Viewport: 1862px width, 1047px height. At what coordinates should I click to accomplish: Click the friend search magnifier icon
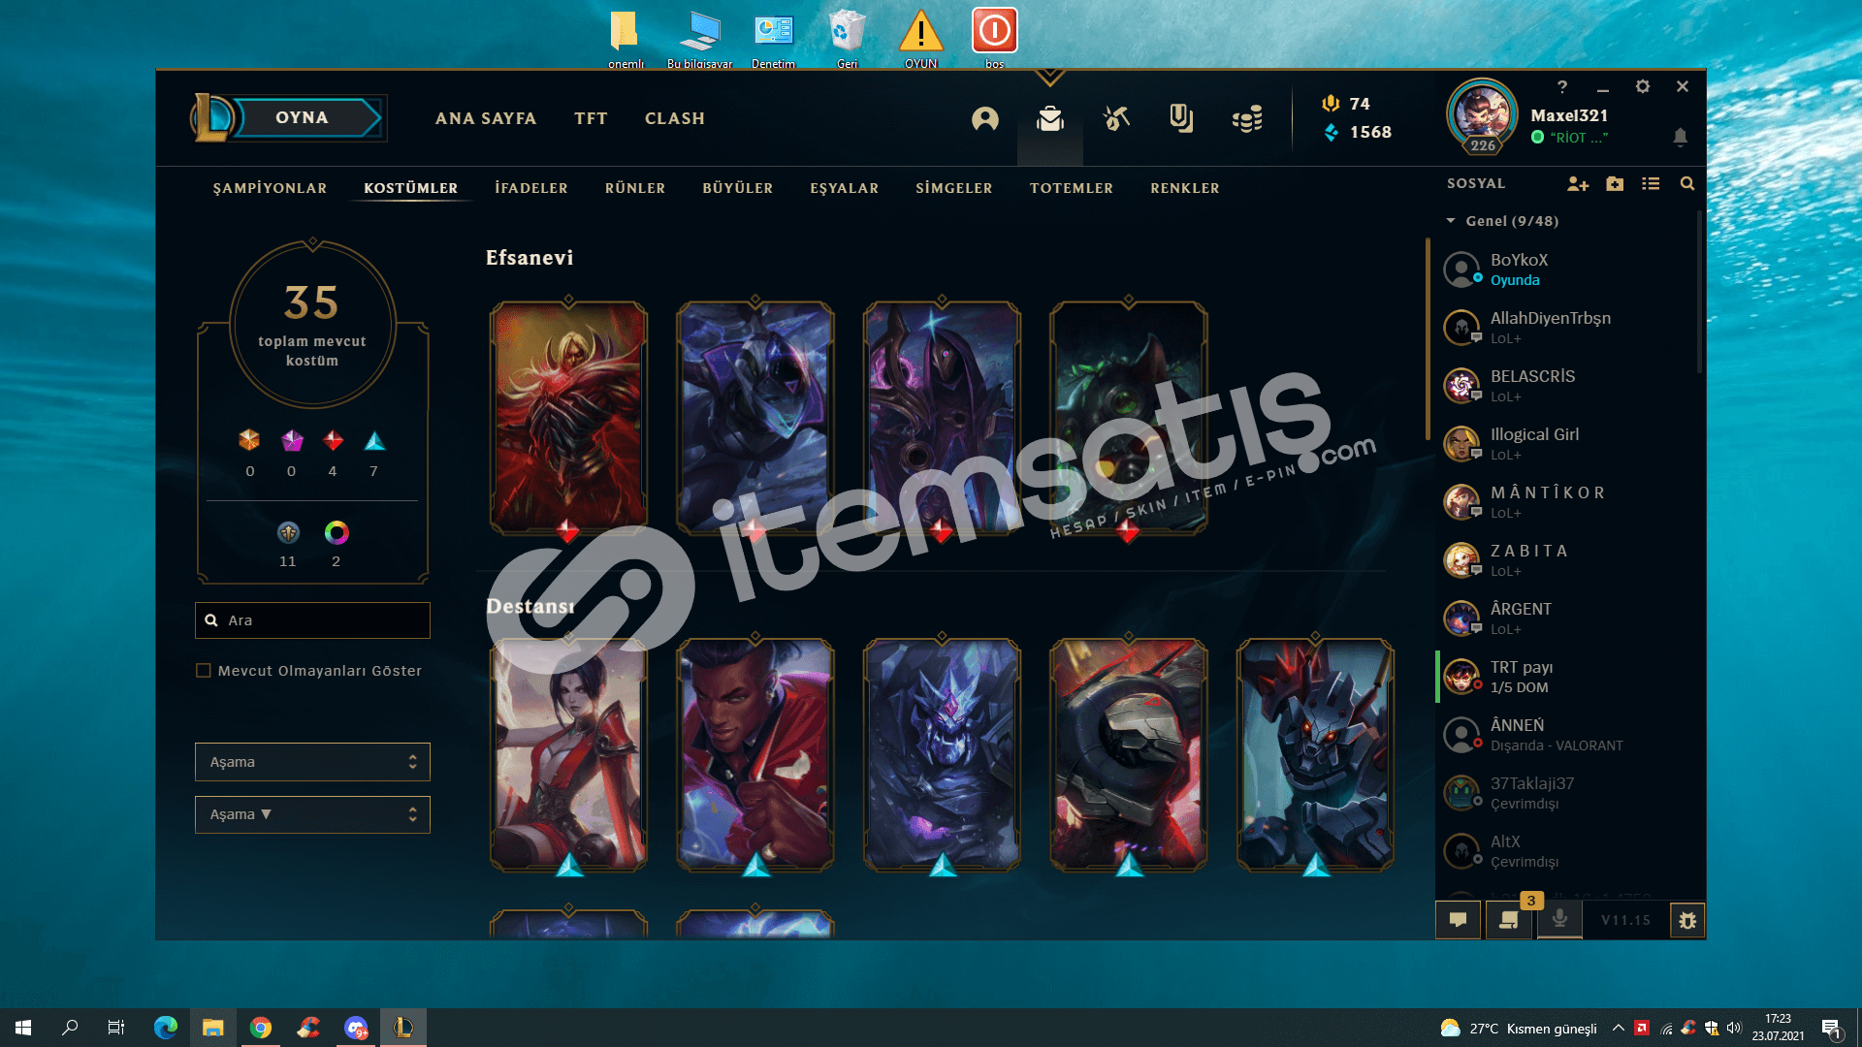pyautogui.click(x=1687, y=183)
